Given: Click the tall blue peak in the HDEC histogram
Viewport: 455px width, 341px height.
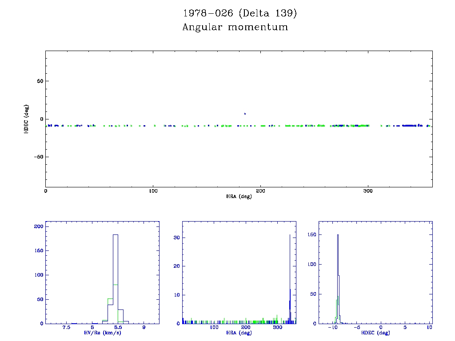Looking at the screenshot, I should click(338, 278).
